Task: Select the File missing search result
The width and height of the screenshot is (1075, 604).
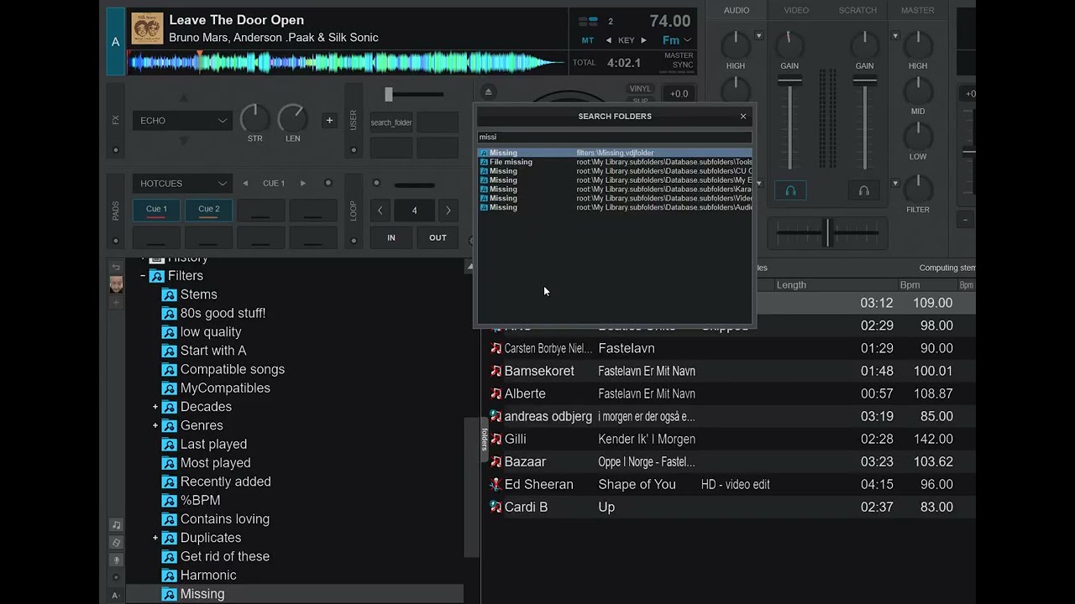Action: tap(615, 162)
